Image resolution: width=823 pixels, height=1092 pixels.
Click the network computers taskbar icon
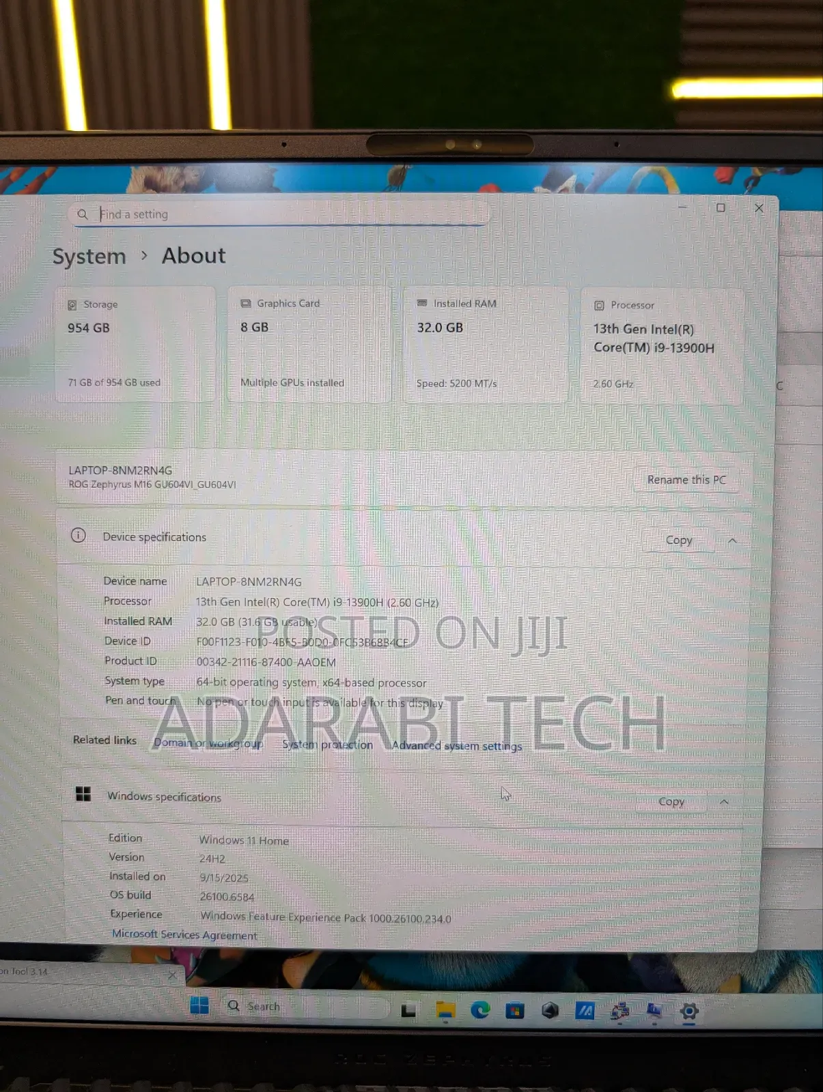coord(619,1011)
